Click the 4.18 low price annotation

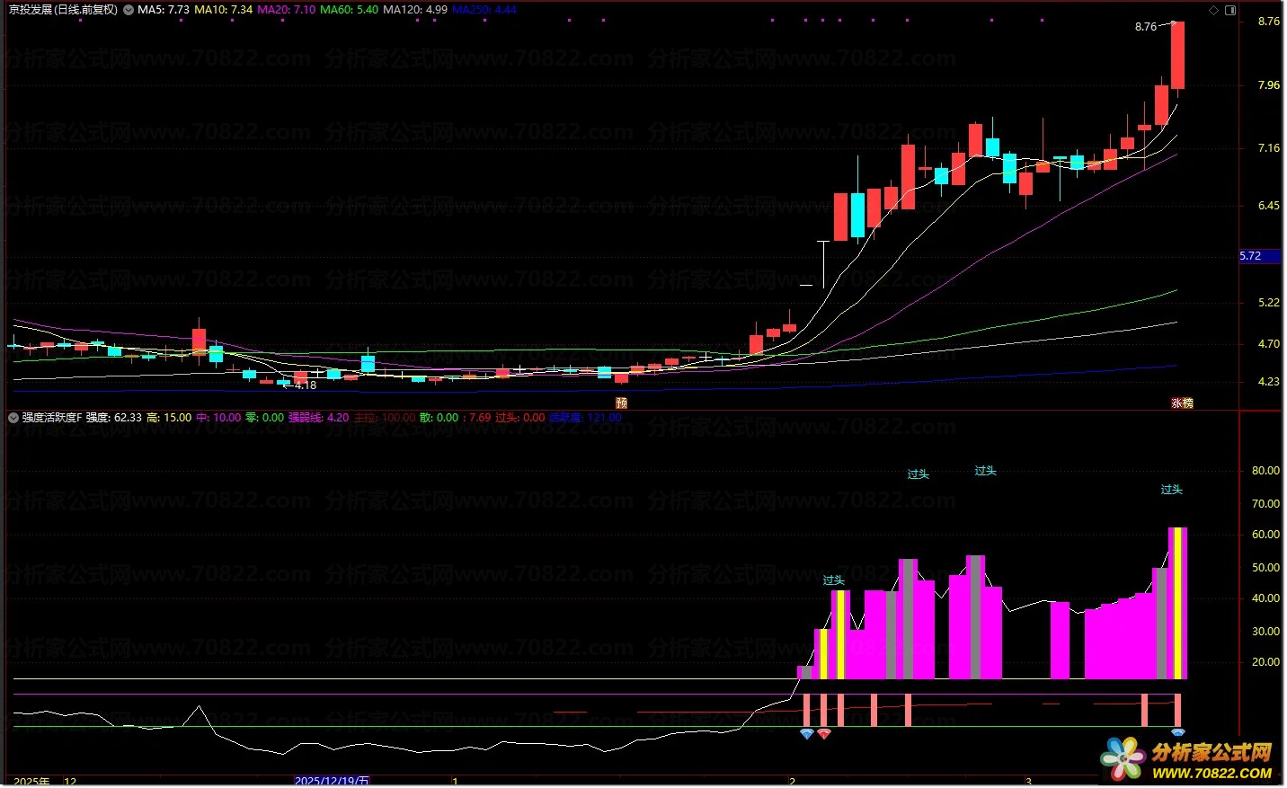pos(306,385)
